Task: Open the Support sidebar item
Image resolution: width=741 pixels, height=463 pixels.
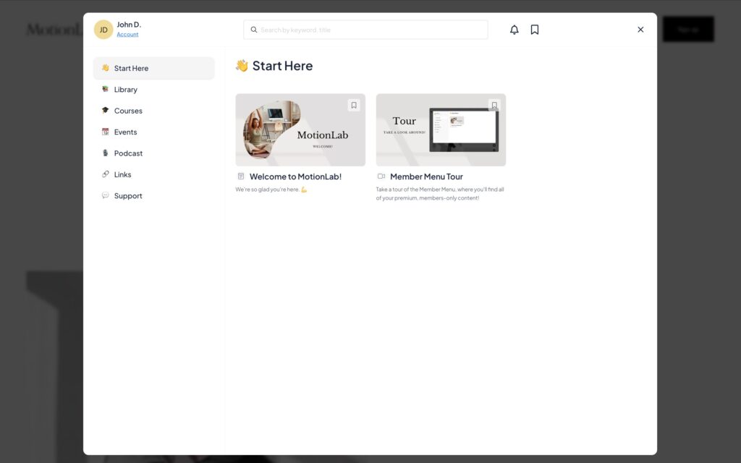Action: (x=128, y=196)
